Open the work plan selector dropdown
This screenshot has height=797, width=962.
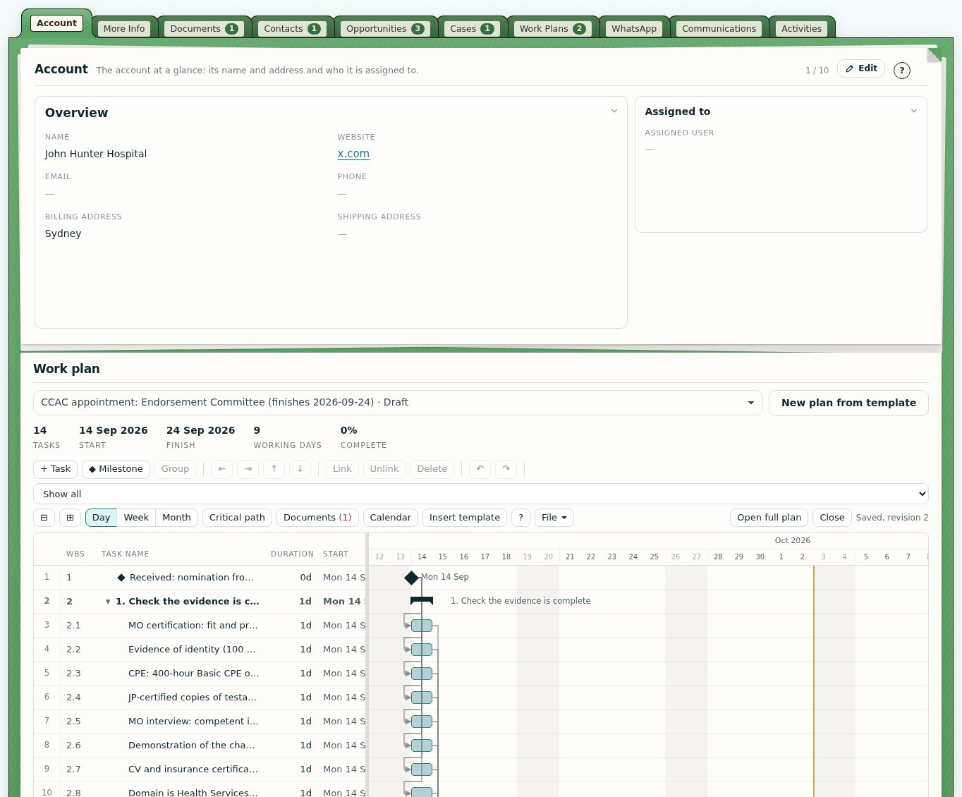(398, 403)
